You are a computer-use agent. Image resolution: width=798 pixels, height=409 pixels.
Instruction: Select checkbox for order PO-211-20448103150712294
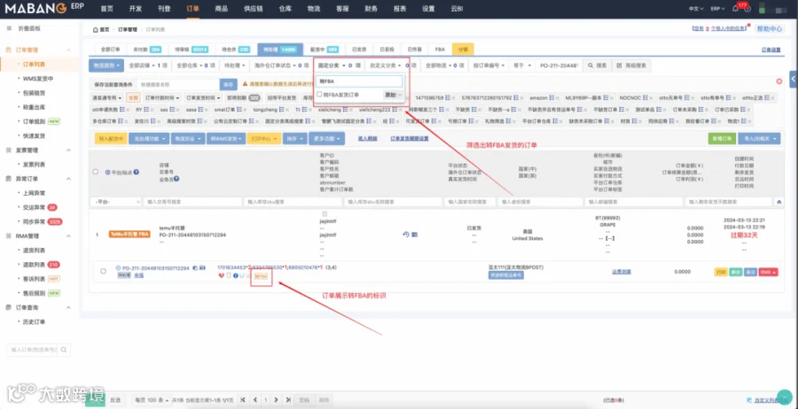pyautogui.click(x=103, y=271)
